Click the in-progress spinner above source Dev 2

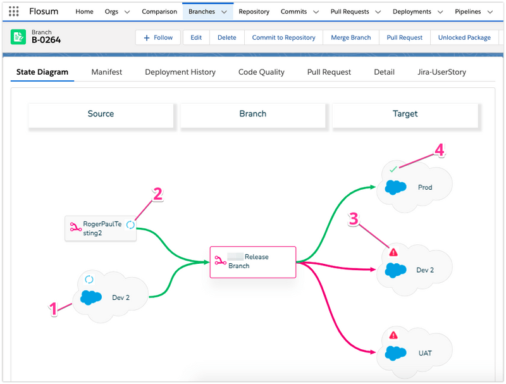pyautogui.click(x=89, y=279)
